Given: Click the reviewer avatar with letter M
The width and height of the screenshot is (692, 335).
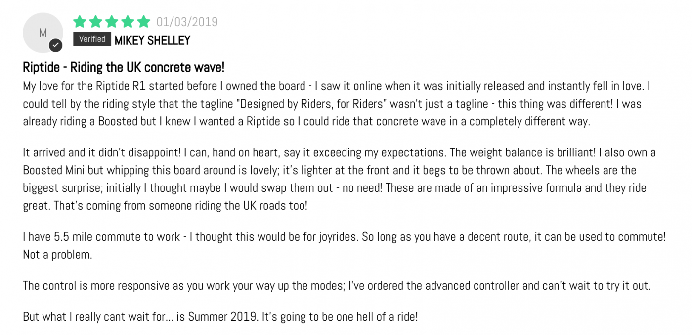Looking at the screenshot, I should [x=43, y=33].
